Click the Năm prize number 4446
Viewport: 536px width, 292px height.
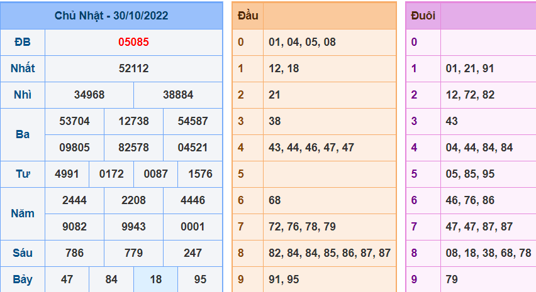(193, 200)
